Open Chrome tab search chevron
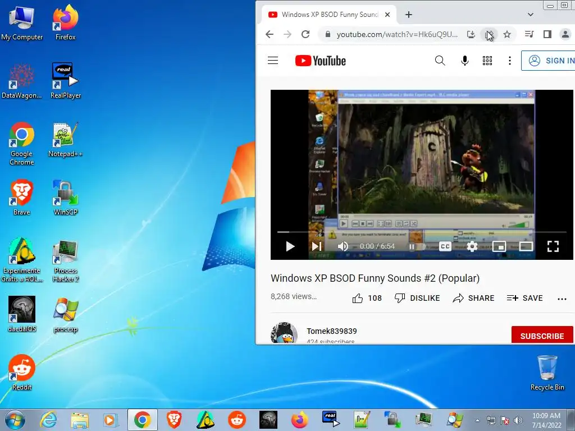This screenshot has width=575, height=431. point(530,15)
